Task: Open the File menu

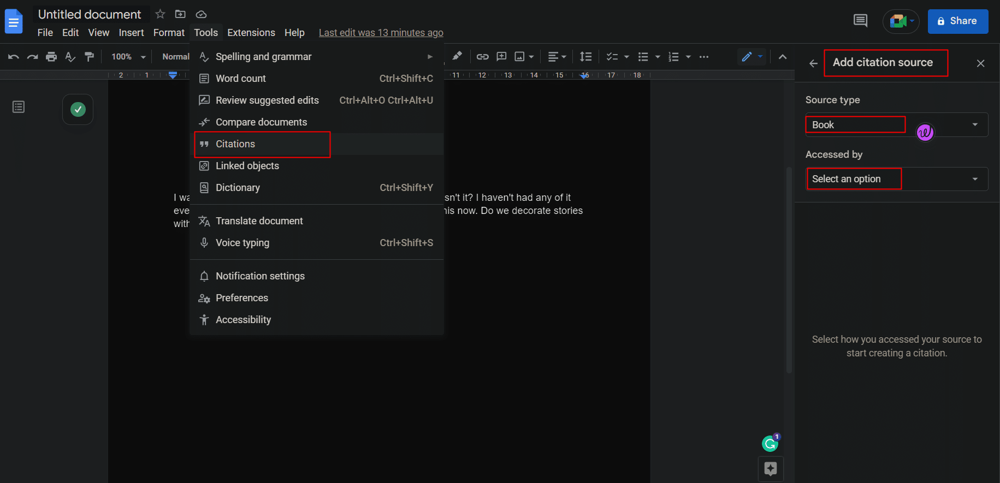Action: tap(45, 33)
